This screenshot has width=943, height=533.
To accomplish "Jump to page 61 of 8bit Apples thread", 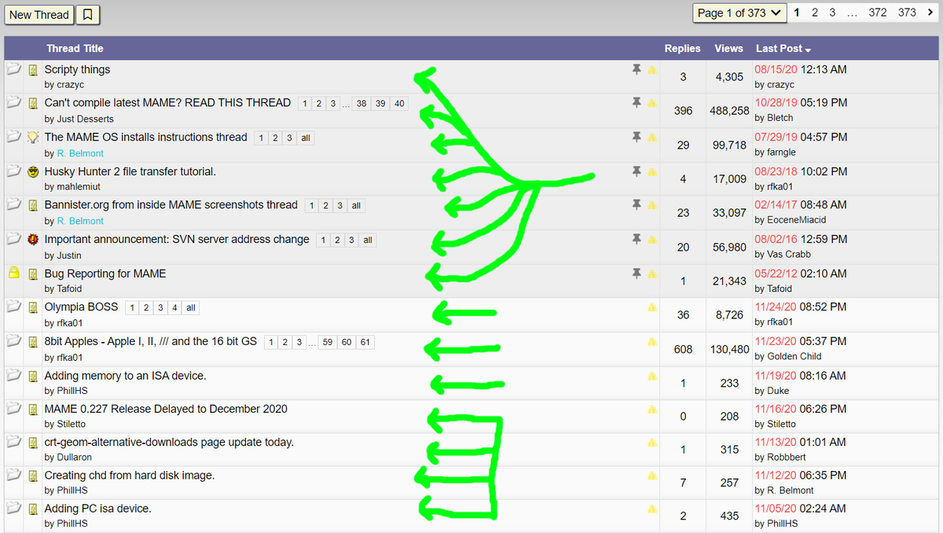I will (x=365, y=343).
